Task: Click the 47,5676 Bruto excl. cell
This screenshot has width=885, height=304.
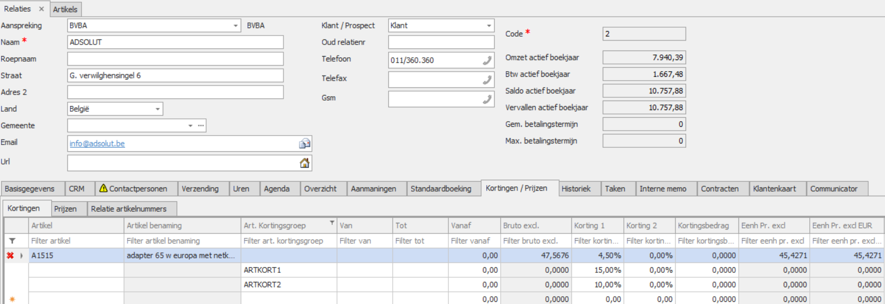Action: click(536, 256)
